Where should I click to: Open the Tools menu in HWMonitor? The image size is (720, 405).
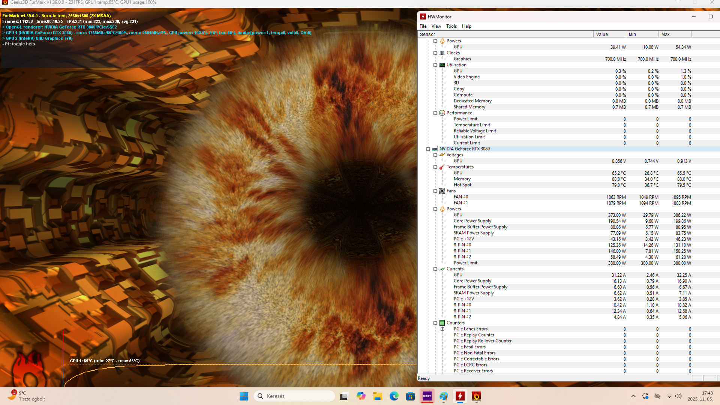[x=451, y=26]
